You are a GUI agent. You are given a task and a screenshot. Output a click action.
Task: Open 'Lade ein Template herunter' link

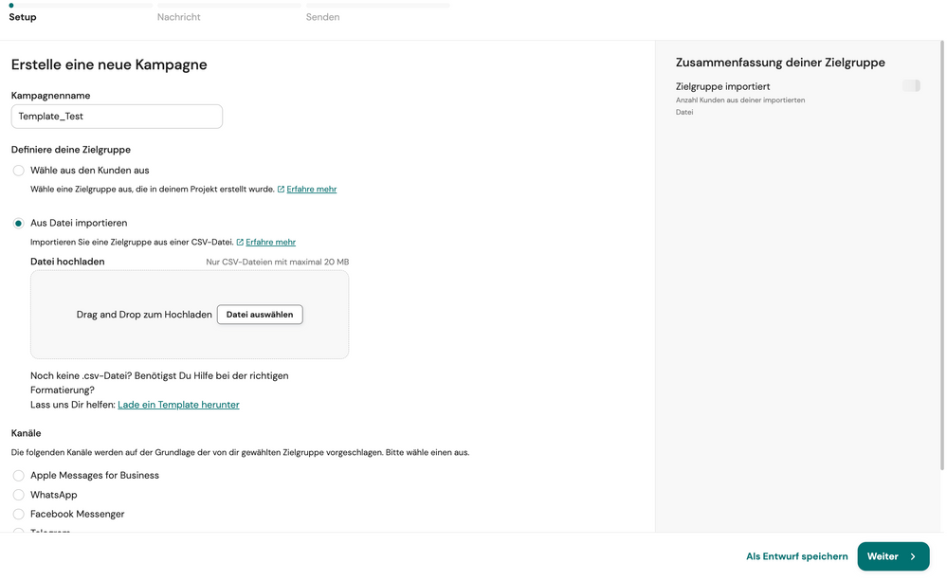click(x=178, y=405)
